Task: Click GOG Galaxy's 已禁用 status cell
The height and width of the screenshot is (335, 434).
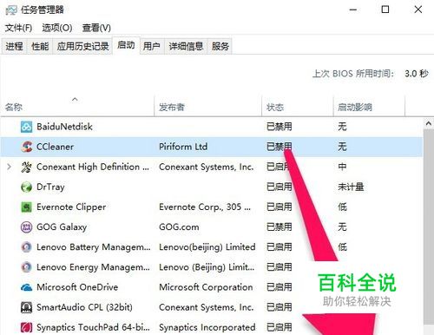Action: click(279, 227)
